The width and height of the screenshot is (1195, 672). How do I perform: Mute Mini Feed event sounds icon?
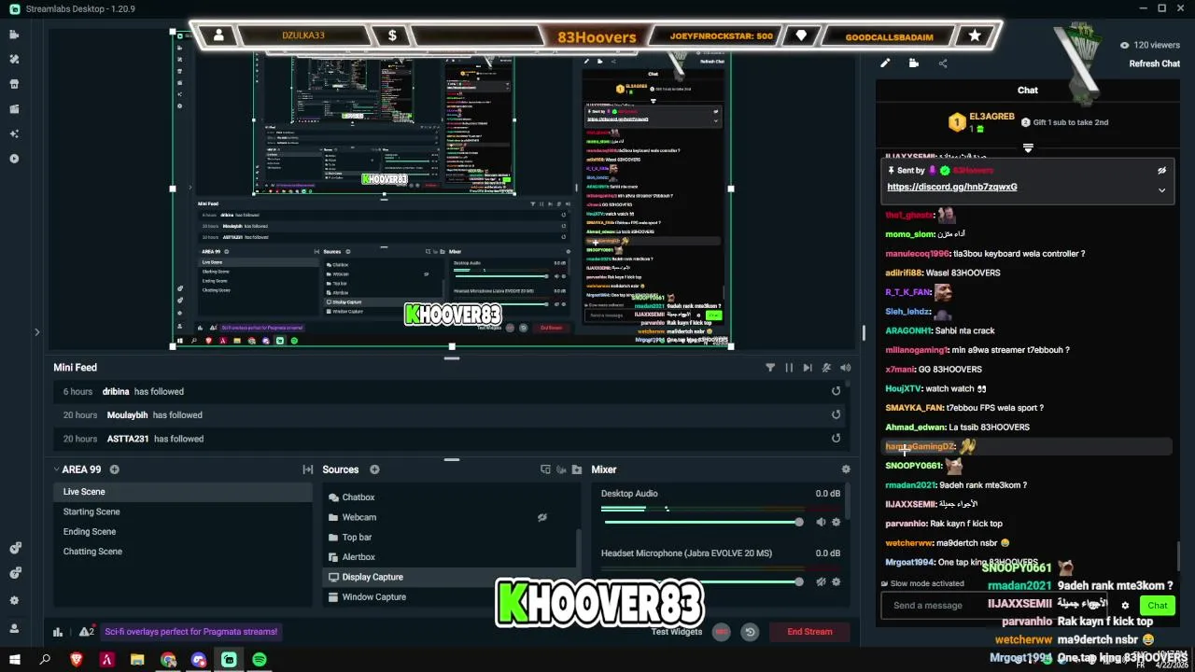(x=826, y=368)
